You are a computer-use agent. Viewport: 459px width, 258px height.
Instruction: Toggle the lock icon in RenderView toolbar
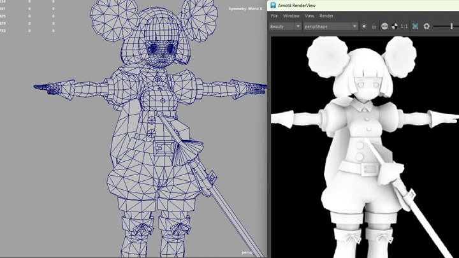pyautogui.click(x=374, y=26)
